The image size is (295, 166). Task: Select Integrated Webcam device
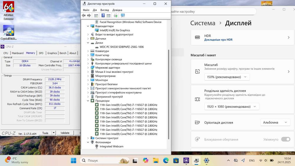[112, 147]
